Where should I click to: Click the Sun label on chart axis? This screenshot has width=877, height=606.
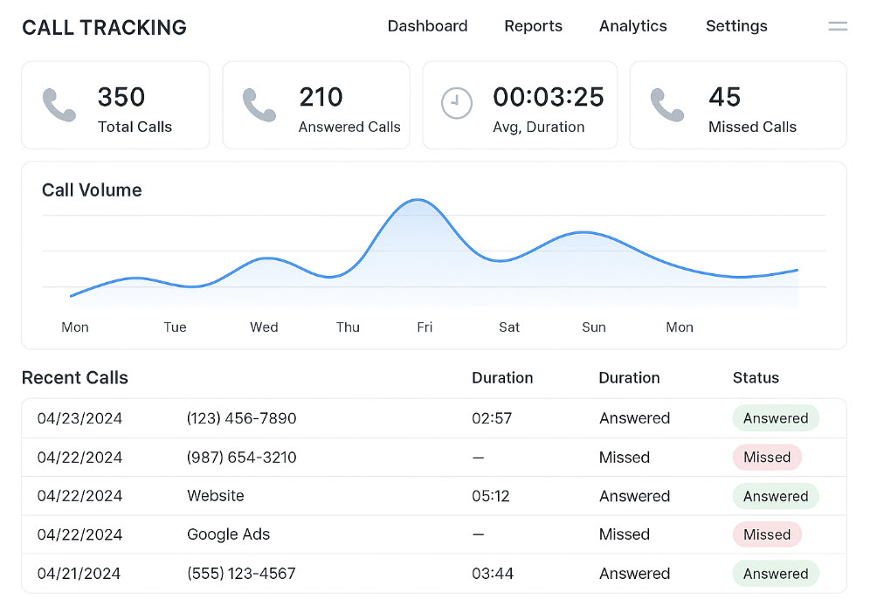[x=593, y=327]
